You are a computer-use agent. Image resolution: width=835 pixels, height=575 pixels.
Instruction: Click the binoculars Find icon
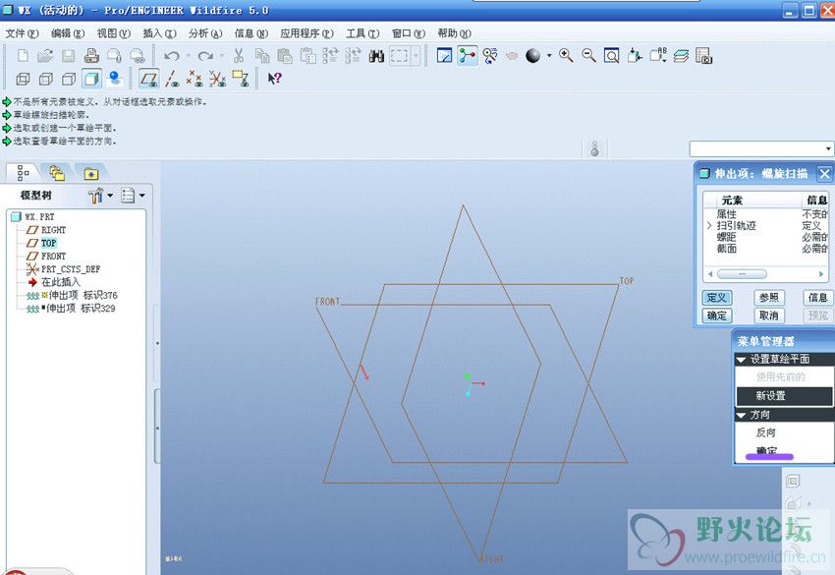[x=376, y=55]
